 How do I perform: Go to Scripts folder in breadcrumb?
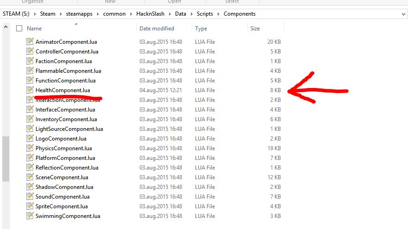[x=205, y=14]
